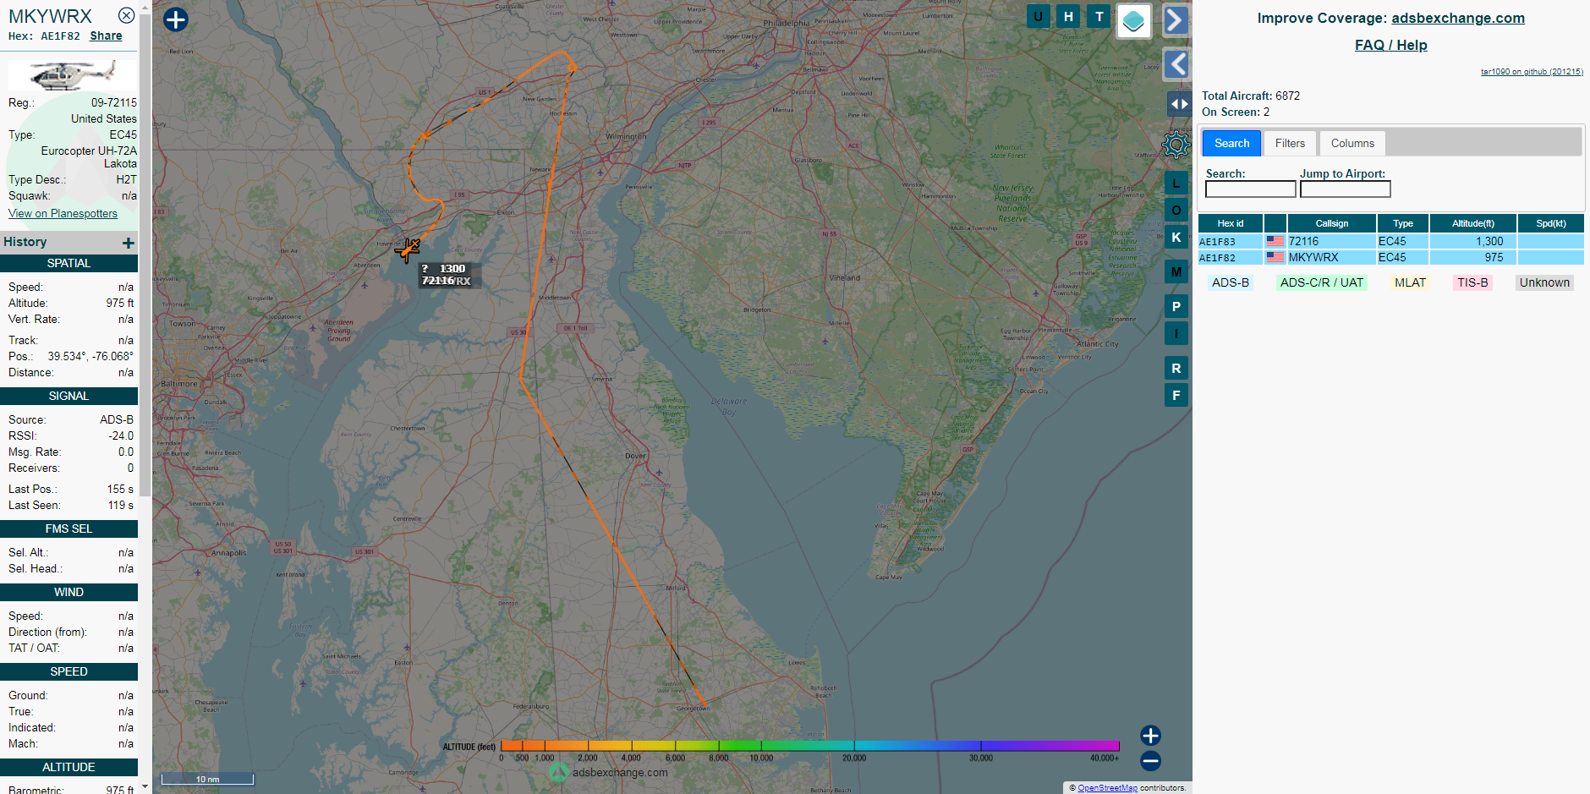Open the map layers selector icon
Screen dimensions: 1590x794
(1133, 21)
